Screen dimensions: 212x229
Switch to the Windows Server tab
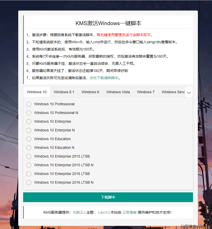(x=173, y=92)
